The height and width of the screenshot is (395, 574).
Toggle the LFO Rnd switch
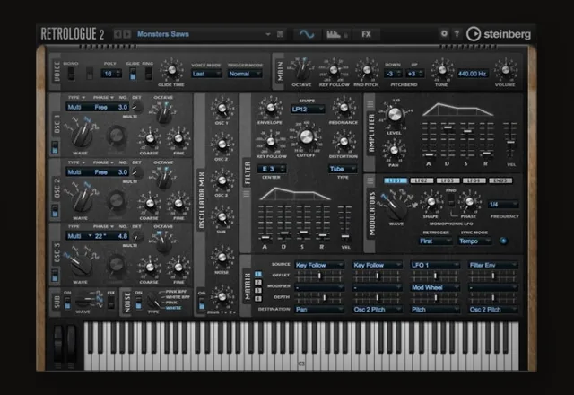pos(451,200)
